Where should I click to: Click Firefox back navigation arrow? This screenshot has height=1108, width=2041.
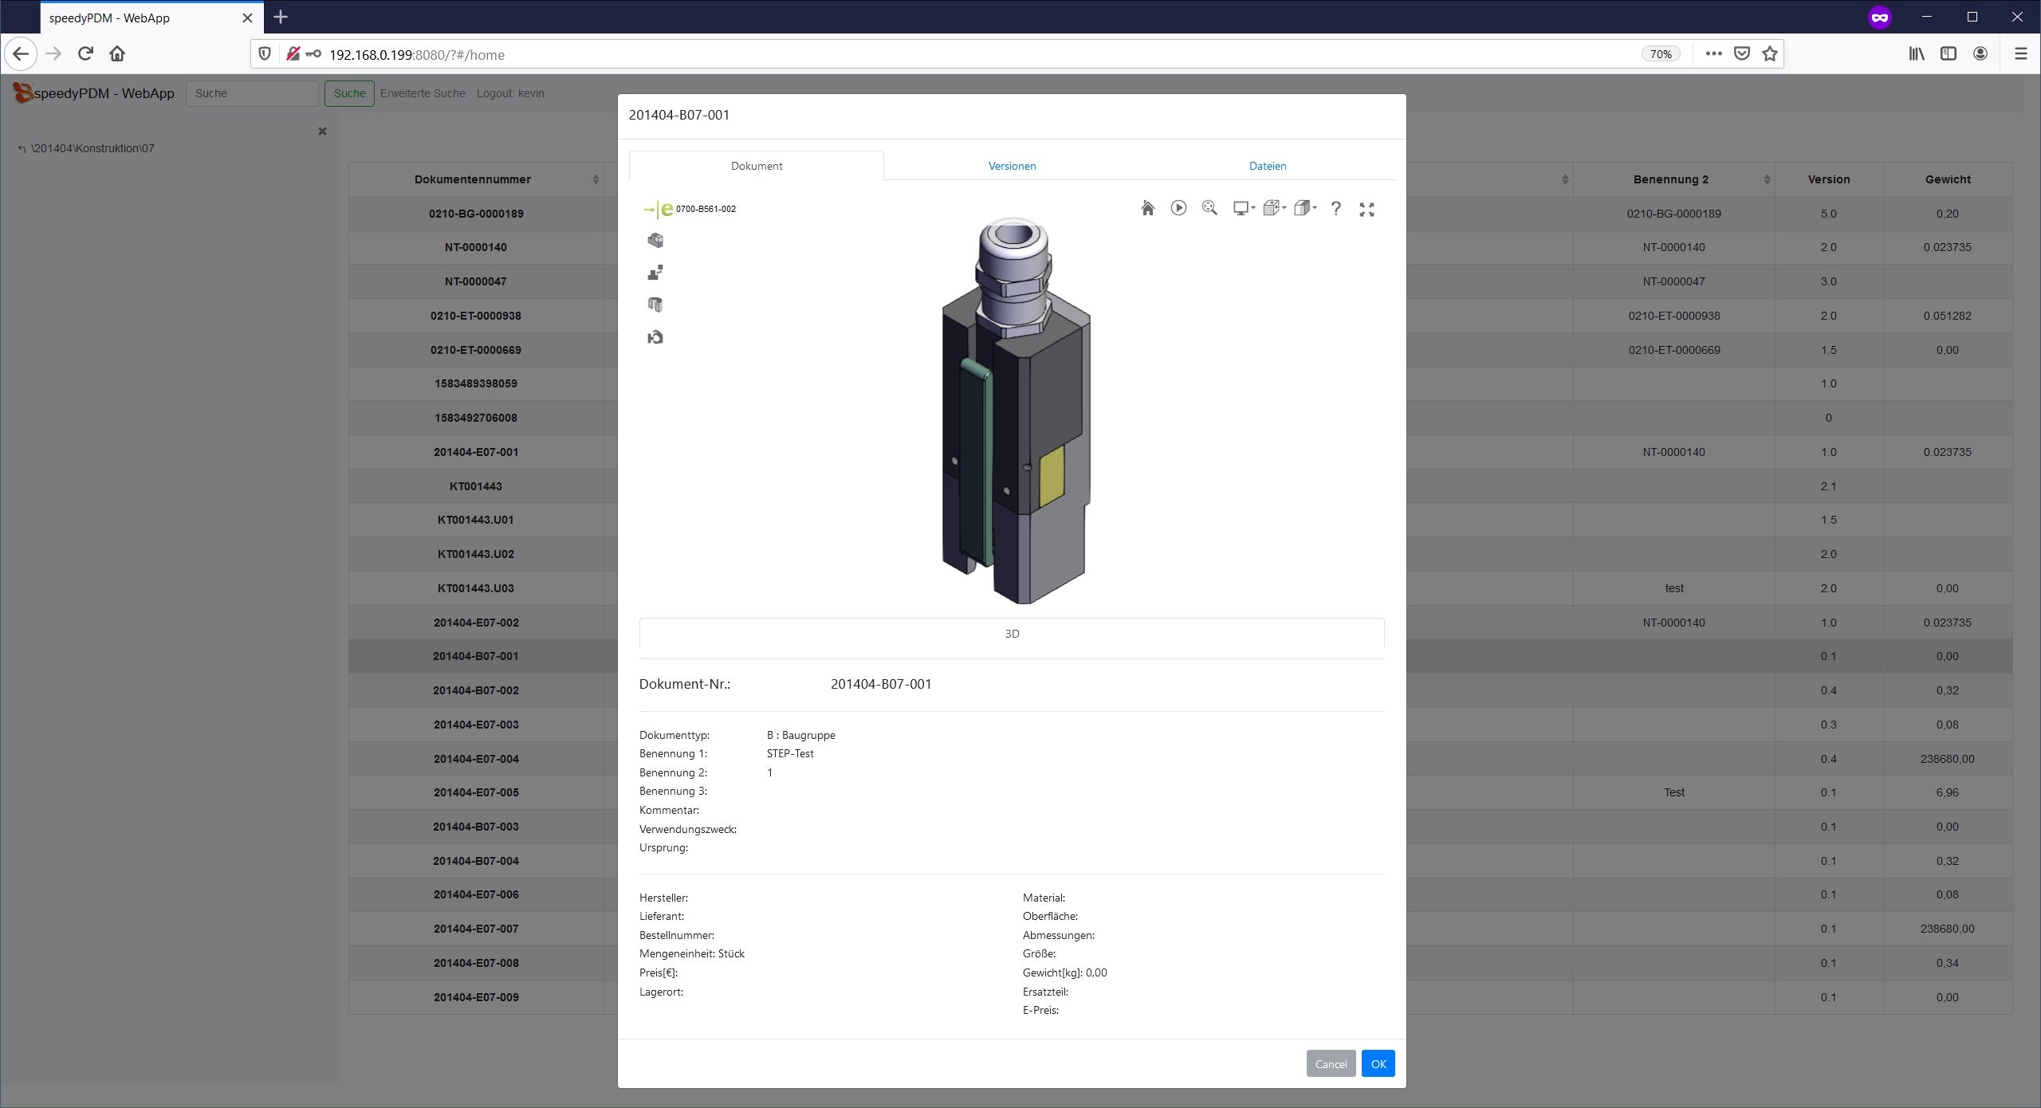(x=21, y=54)
